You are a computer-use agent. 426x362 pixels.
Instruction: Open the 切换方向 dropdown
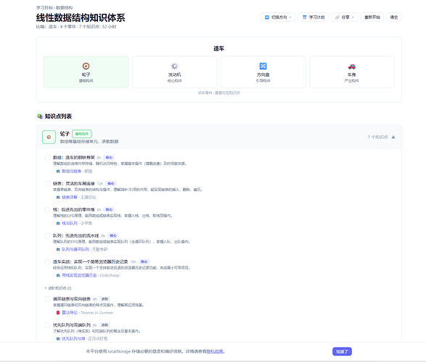278,17
